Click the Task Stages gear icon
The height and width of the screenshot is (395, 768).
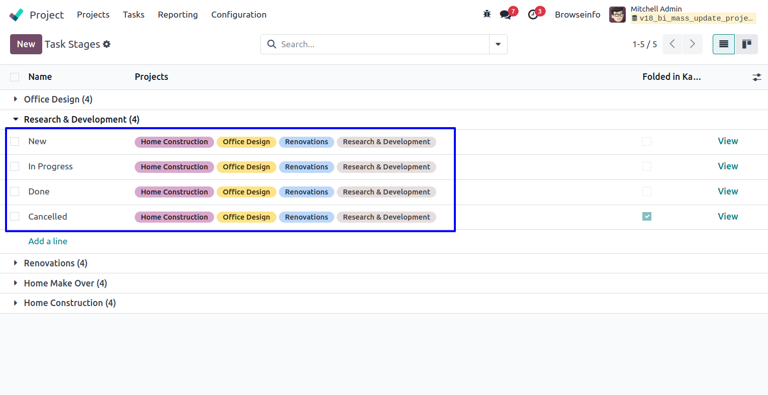[107, 44]
